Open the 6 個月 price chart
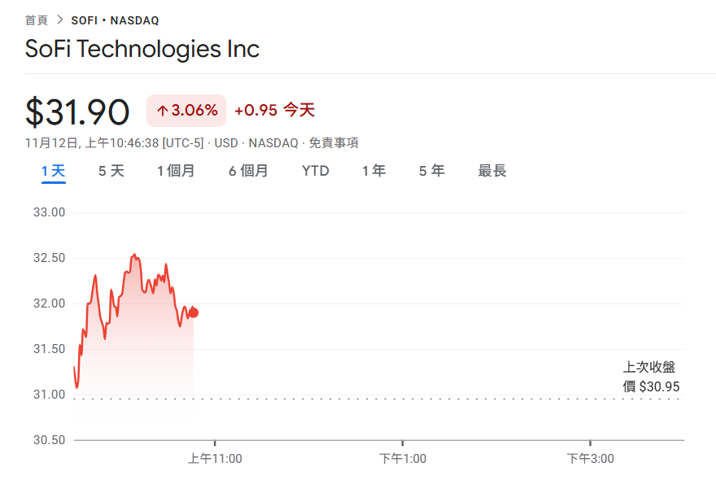 247,171
